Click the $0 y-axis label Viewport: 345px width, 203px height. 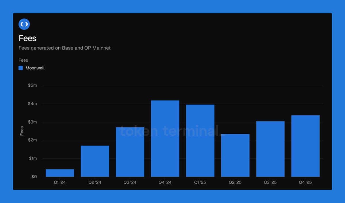(34, 177)
